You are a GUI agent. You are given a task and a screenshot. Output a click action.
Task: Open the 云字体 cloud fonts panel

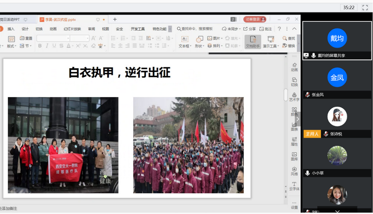tap(294, 186)
